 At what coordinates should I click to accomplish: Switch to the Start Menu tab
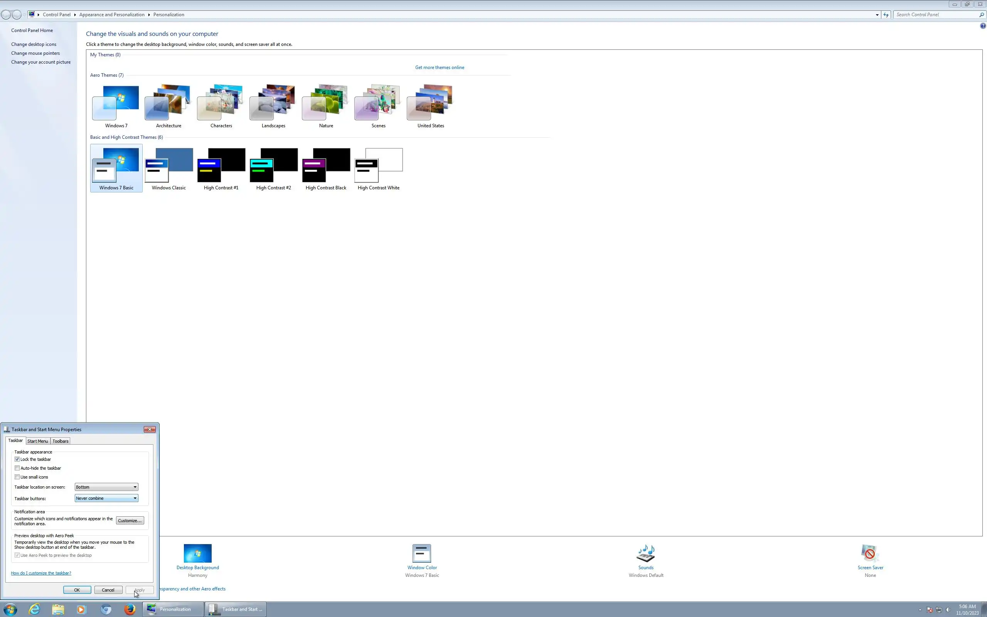pos(37,441)
